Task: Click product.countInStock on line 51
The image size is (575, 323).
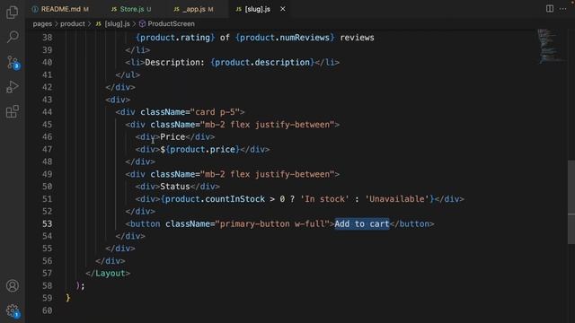Action: pos(215,199)
